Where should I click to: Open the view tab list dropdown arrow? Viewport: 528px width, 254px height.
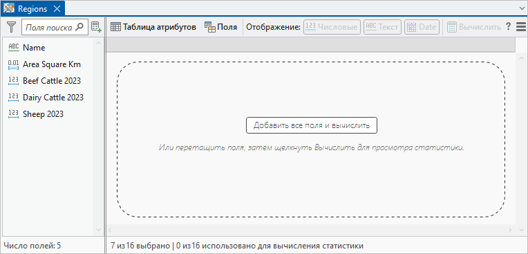522,8
